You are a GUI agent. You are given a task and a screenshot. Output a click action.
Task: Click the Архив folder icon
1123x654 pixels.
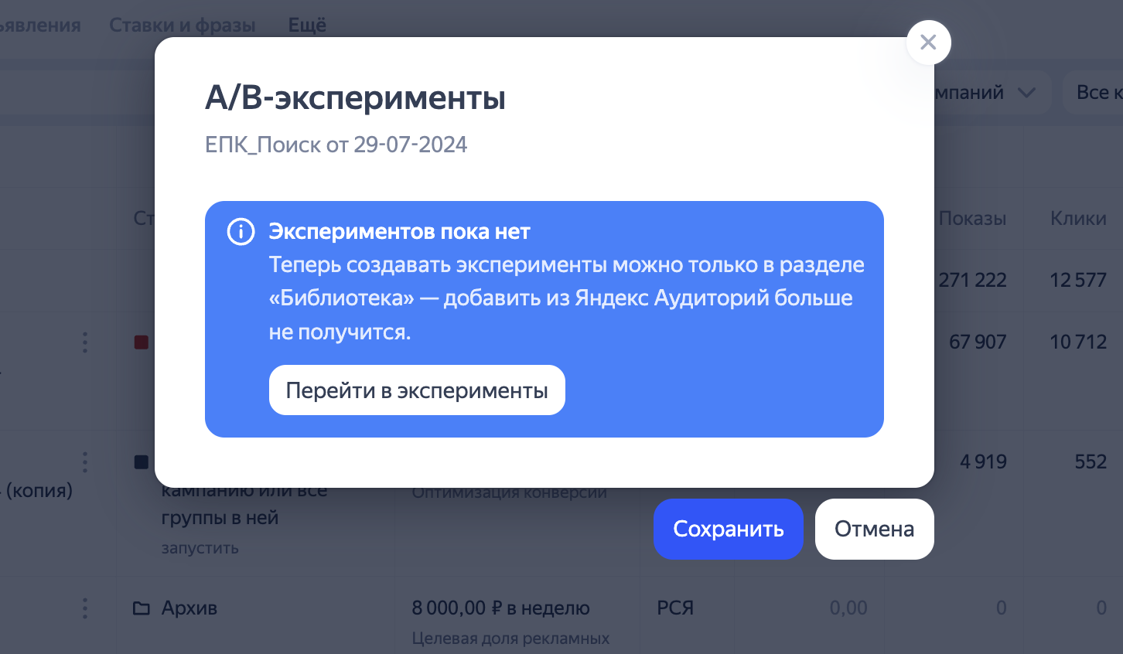[142, 608]
